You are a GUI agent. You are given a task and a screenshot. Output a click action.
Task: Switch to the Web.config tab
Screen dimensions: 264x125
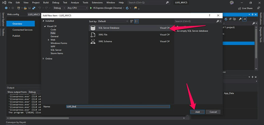13,15
